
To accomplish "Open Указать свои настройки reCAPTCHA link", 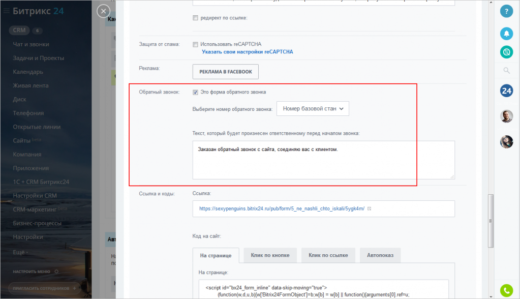I will (248, 52).
